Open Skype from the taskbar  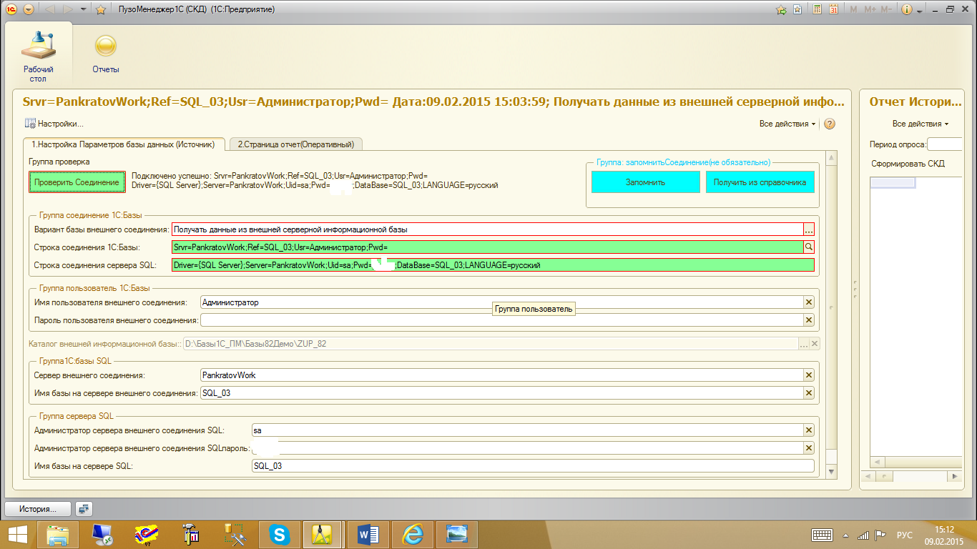tap(279, 535)
